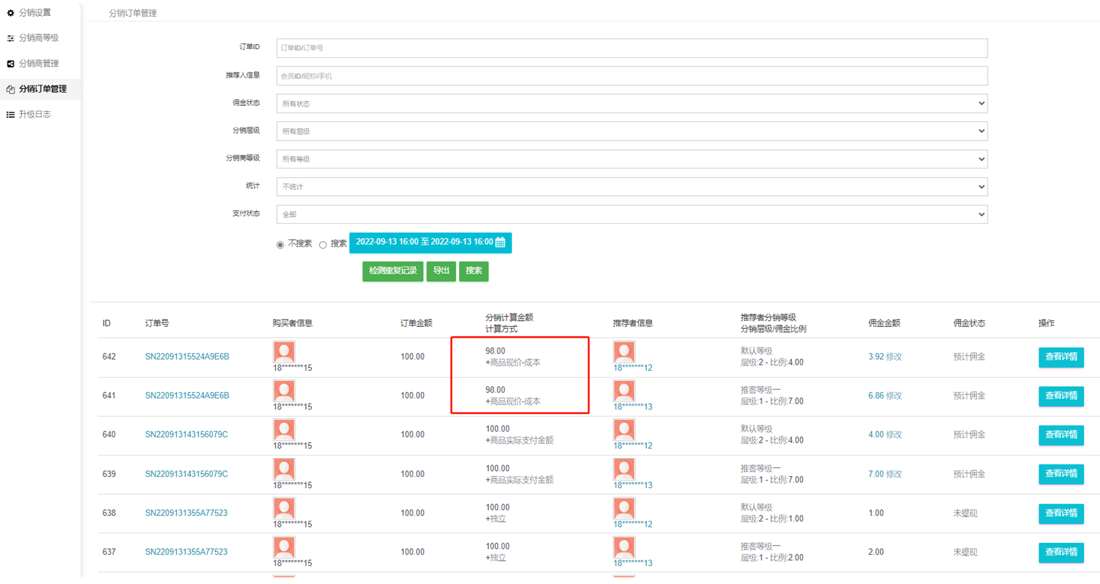Click 查看详情 for order 638

coord(1061,513)
